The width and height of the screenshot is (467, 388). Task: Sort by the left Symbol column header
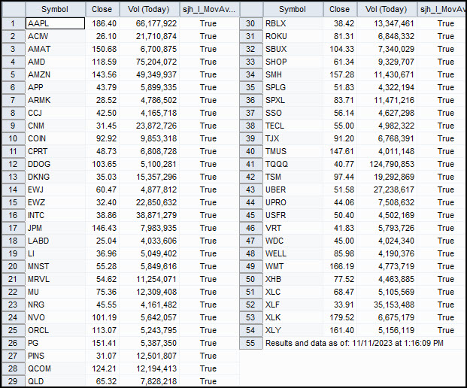point(56,10)
